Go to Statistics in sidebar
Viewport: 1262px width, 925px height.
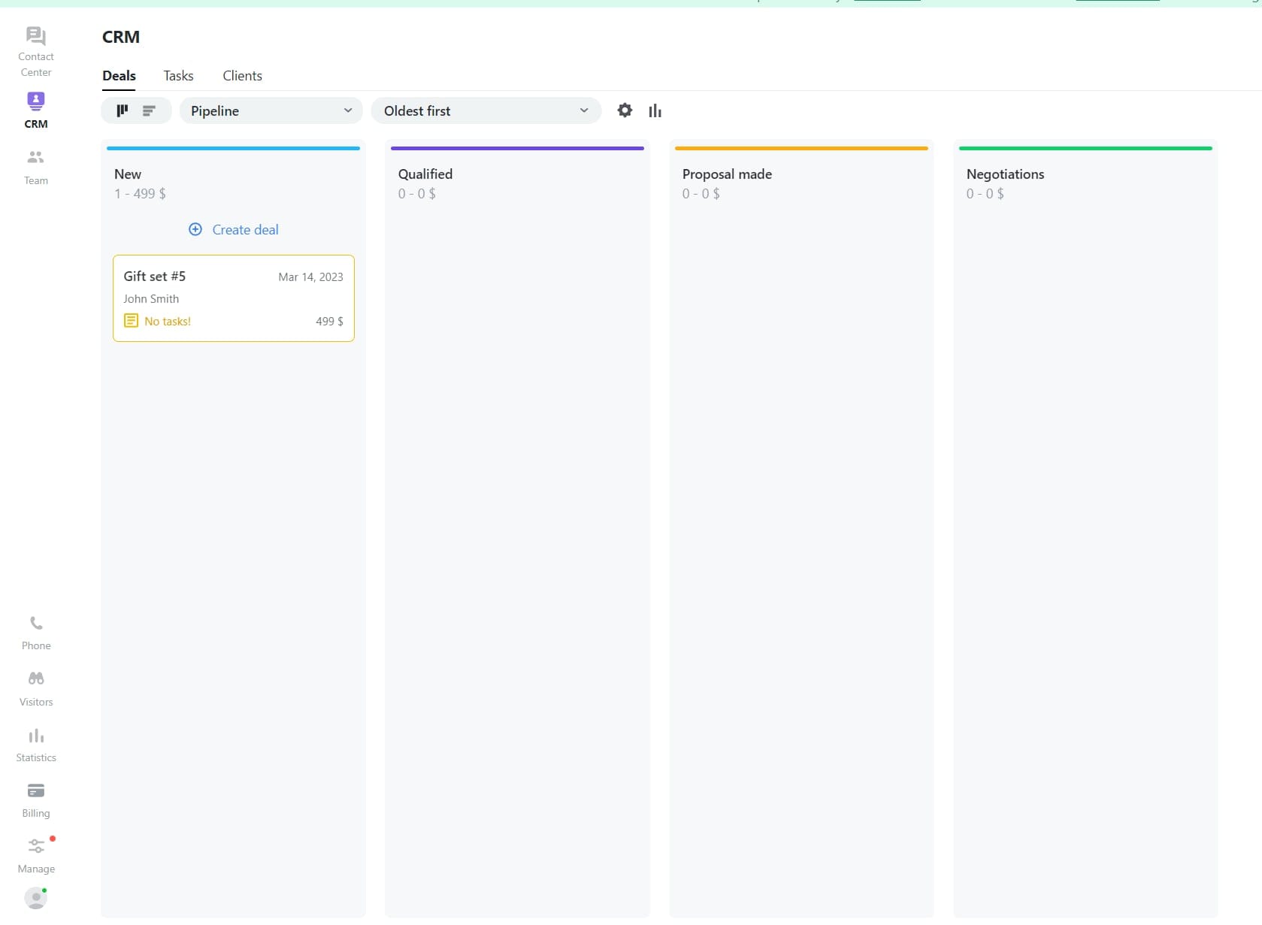[36, 736]
